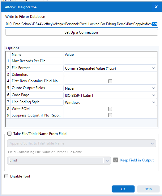Open the Code Page dropdown
162x196 pixels.
click(154, 95)
